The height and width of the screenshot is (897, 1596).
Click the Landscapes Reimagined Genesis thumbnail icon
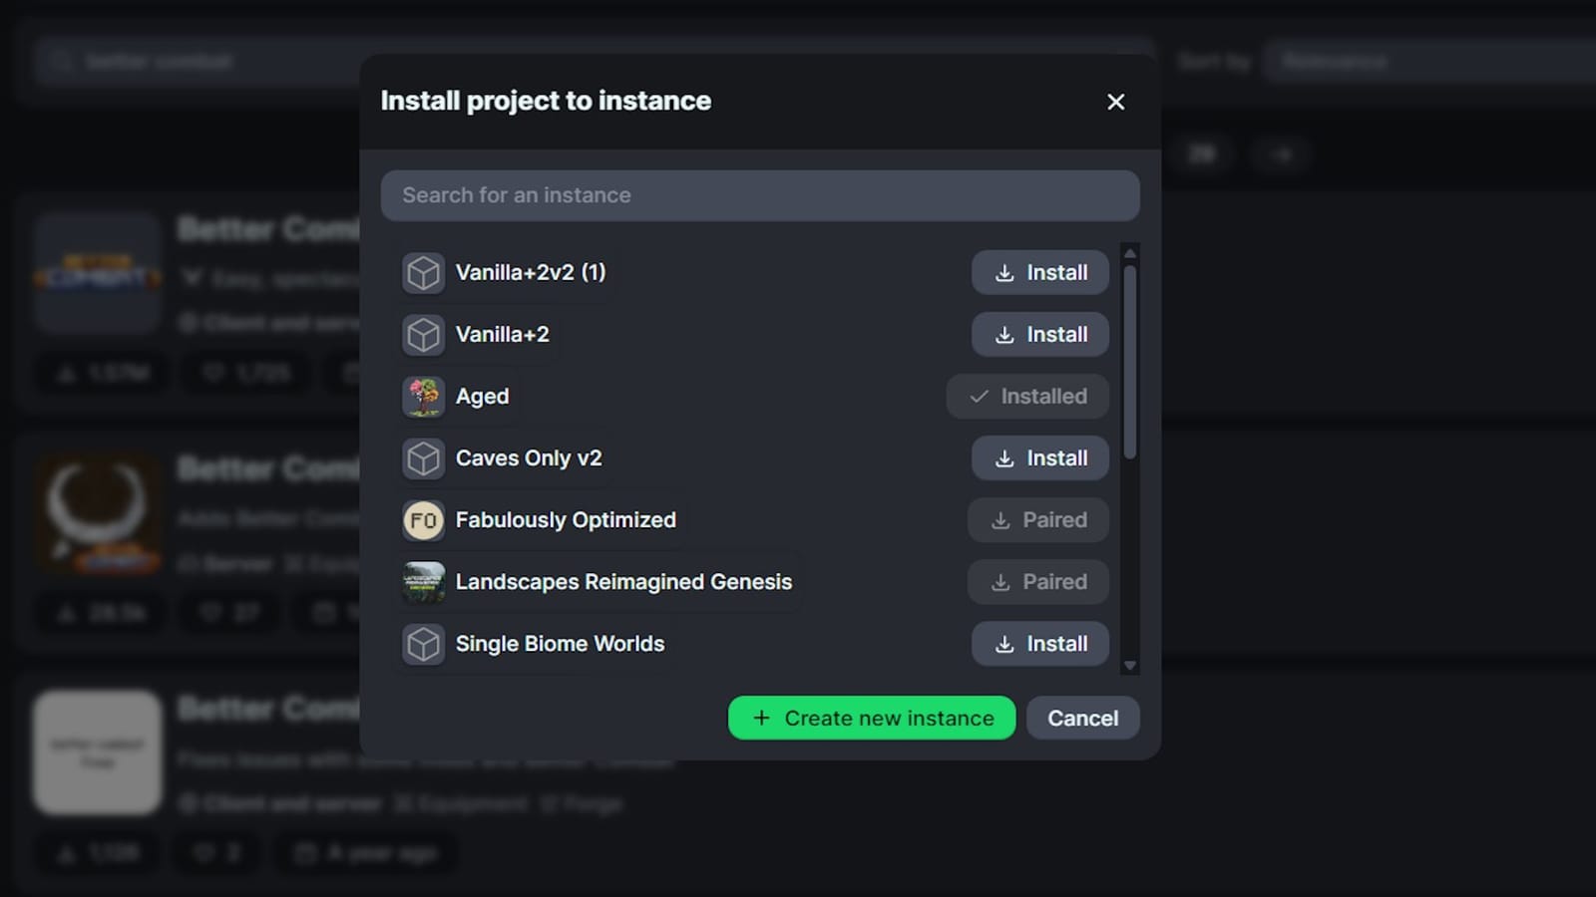[x=423, y=582]
